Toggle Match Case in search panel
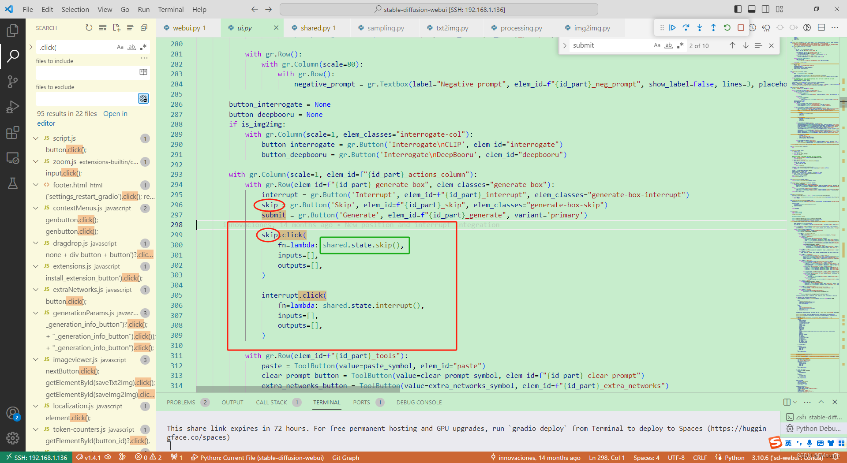Image resolution: width=847 pixels, height=463 pixels. [x=120, y=47]
